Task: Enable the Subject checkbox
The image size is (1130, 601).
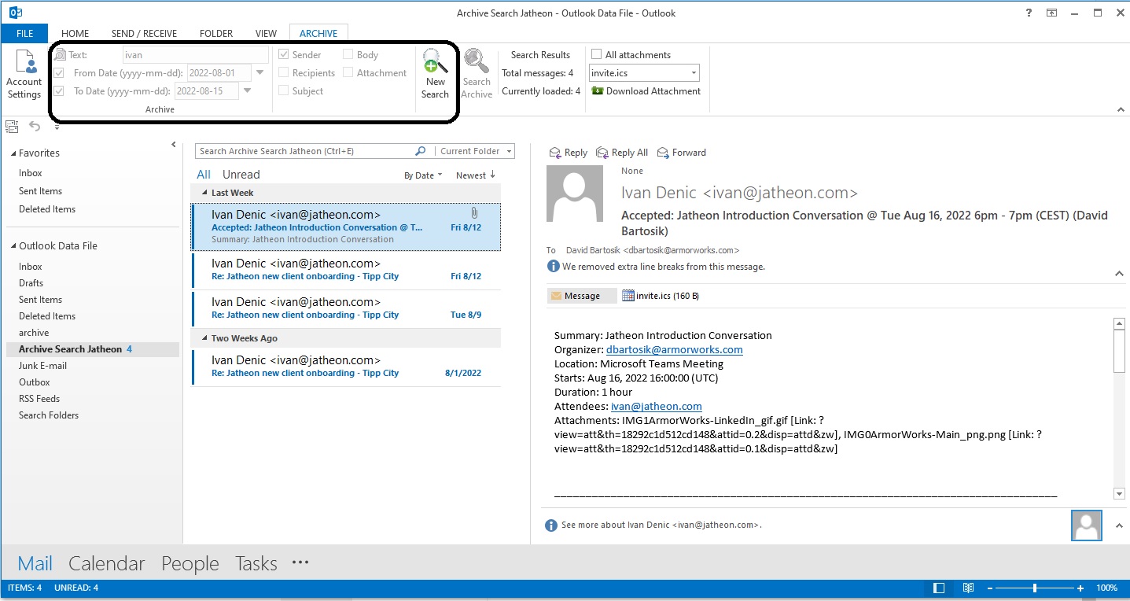Action: click(284, 91)
